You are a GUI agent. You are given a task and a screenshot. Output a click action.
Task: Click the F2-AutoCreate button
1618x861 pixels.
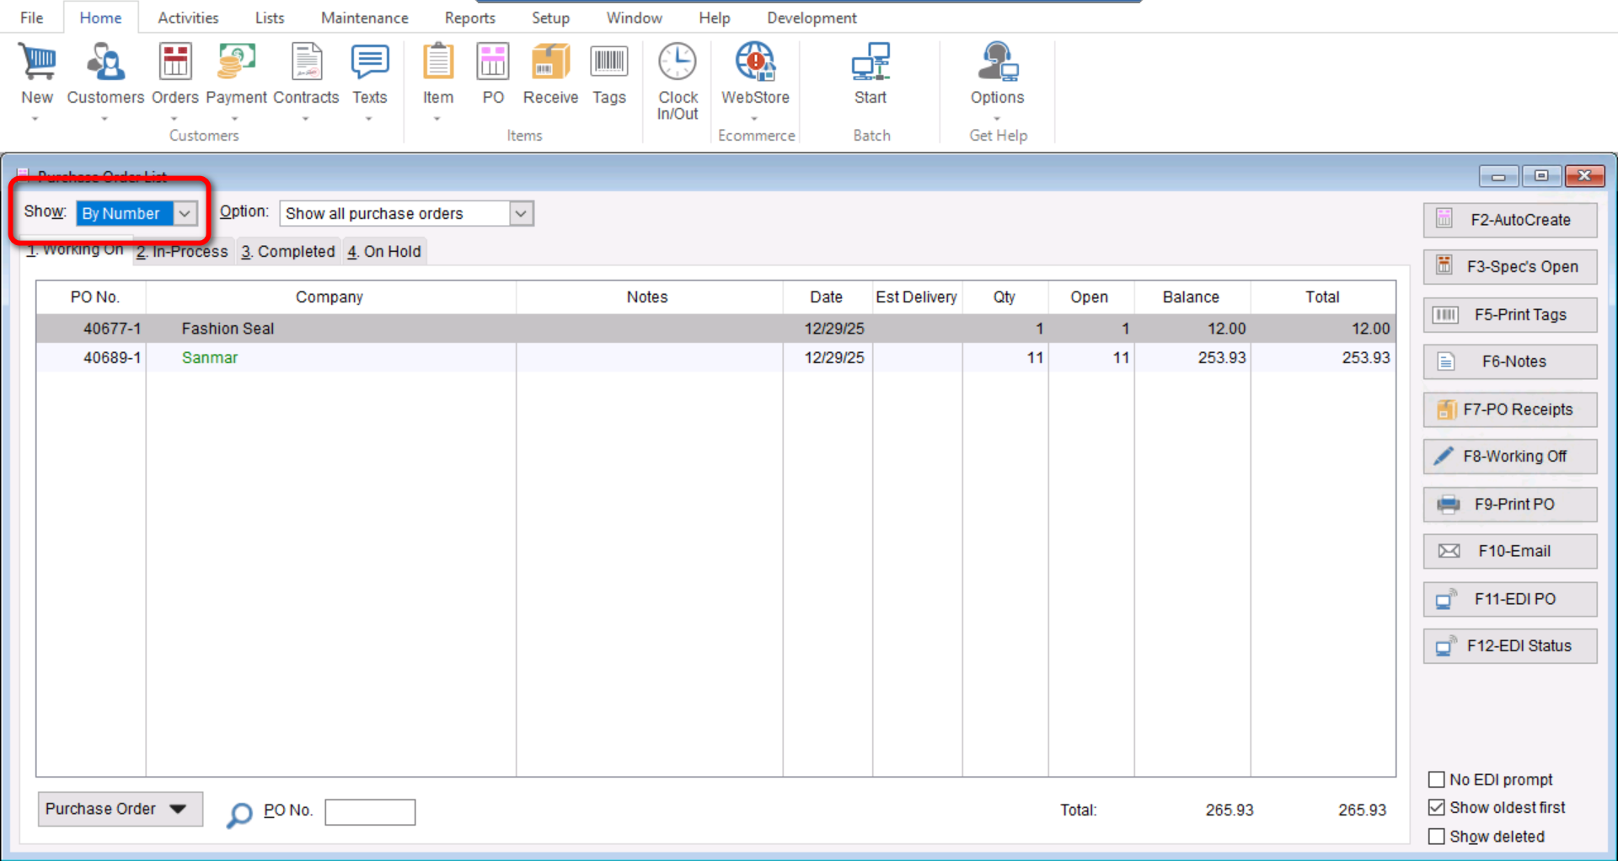(1509, 220)
